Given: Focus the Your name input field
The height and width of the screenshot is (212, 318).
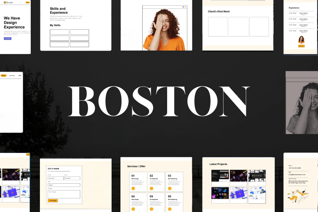Looking at the screenshot, I should [55, 178].
